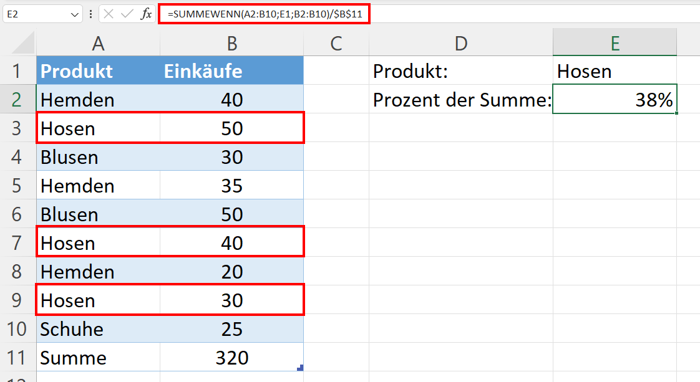Click the 38% result cell
The image size is (700, 382).
(x=615, y=99)
